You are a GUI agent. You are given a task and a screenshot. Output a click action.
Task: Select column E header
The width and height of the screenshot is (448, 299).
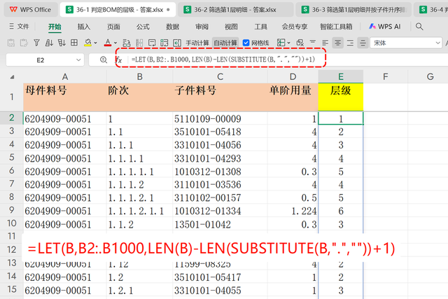(x=341, y=76)
